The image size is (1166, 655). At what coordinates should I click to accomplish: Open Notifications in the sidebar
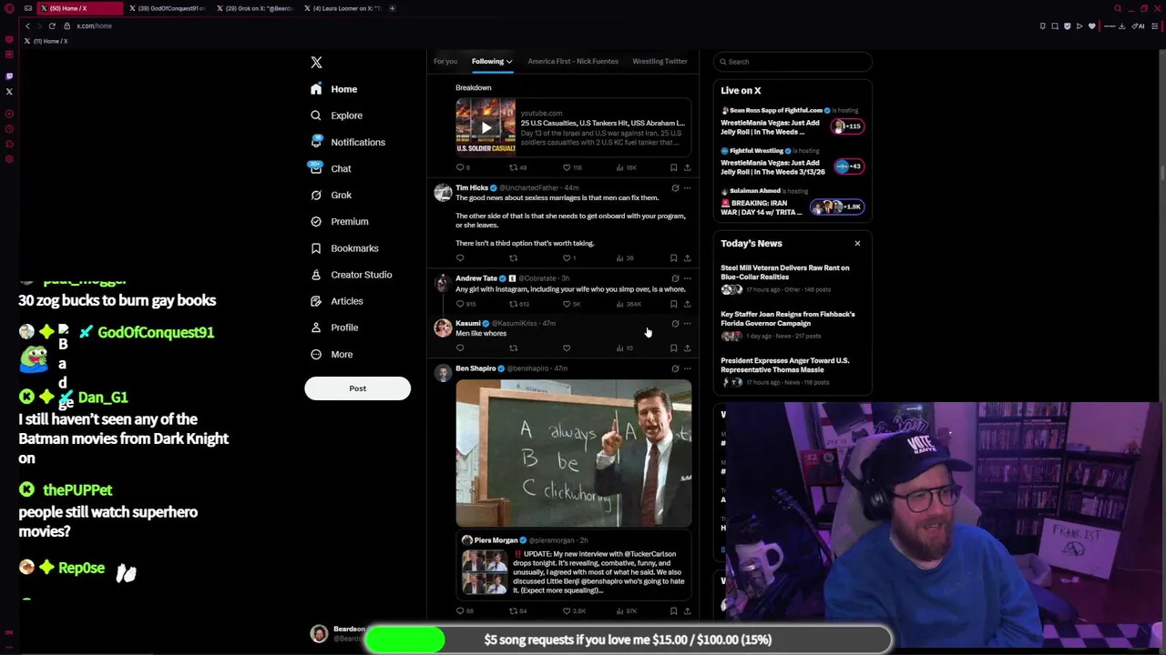347,142
